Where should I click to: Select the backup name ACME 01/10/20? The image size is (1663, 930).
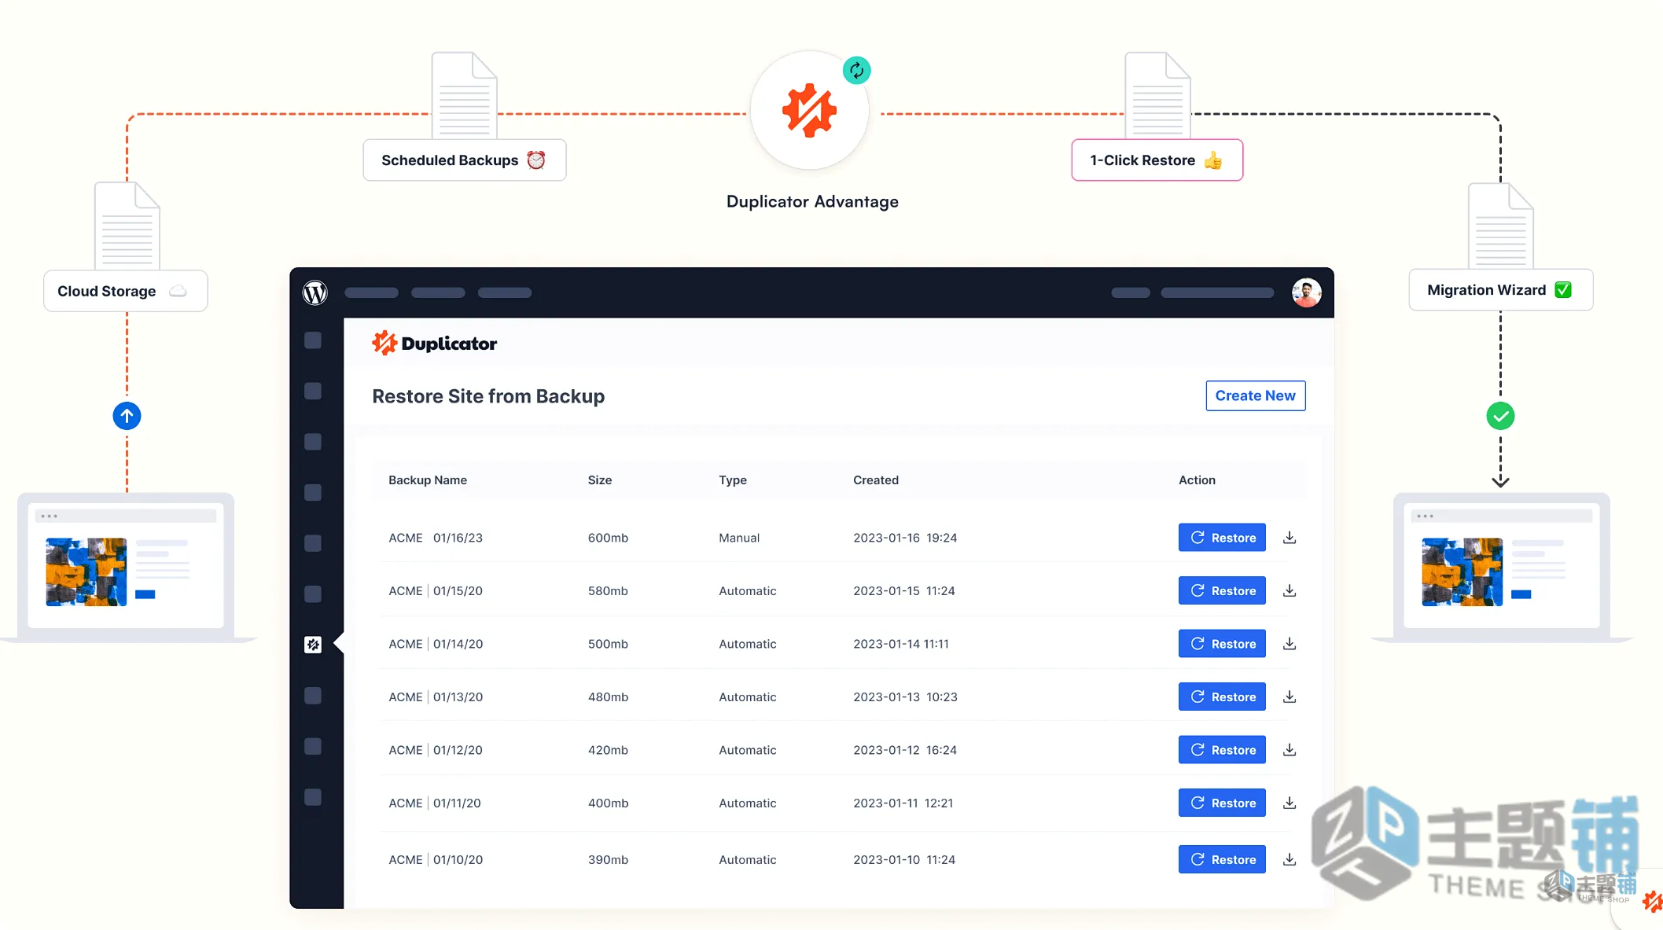(x=436, y=859)
